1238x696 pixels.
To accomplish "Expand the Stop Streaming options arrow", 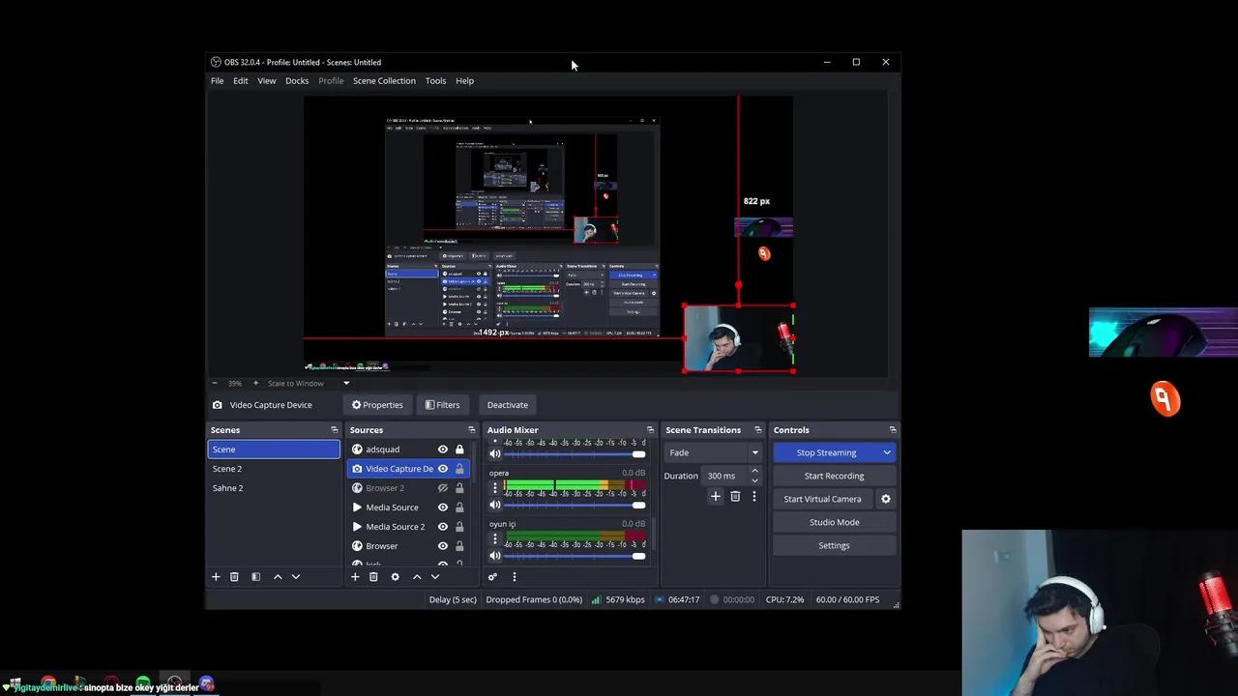I will [x=887, y=452].
